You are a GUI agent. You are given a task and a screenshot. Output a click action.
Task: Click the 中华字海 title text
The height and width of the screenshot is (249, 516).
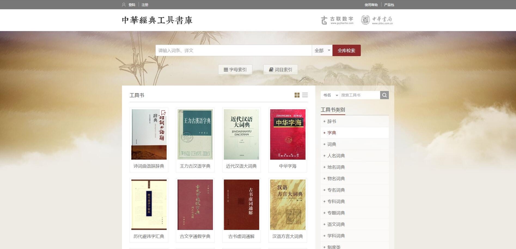tap(288, 166)
